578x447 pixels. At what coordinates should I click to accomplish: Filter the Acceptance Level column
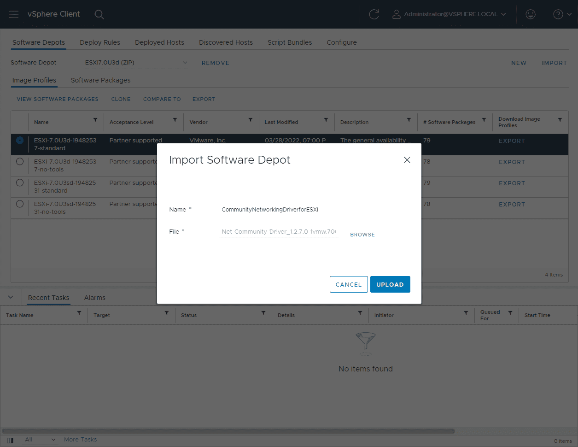pos(175,120)
